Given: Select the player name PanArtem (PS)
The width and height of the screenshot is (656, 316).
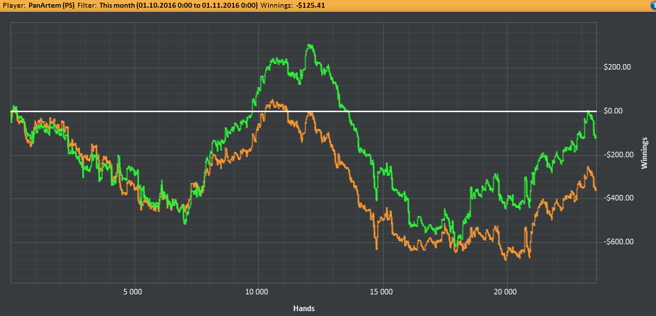Looking at the screenshot, I should [52, 6].
